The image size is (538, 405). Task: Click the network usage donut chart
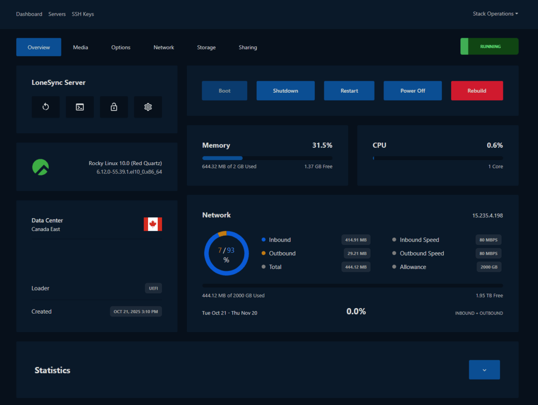tap(227, 253)
